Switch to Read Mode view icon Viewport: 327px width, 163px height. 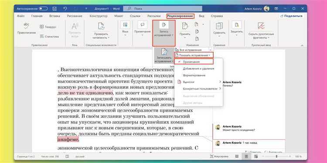[x=237, y=156]
